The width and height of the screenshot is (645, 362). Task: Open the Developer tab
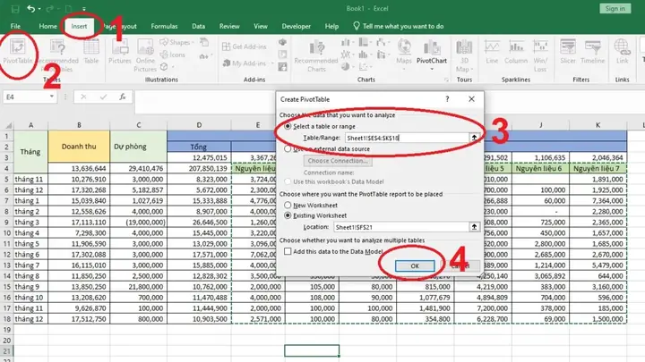click(x=297, y=26)
